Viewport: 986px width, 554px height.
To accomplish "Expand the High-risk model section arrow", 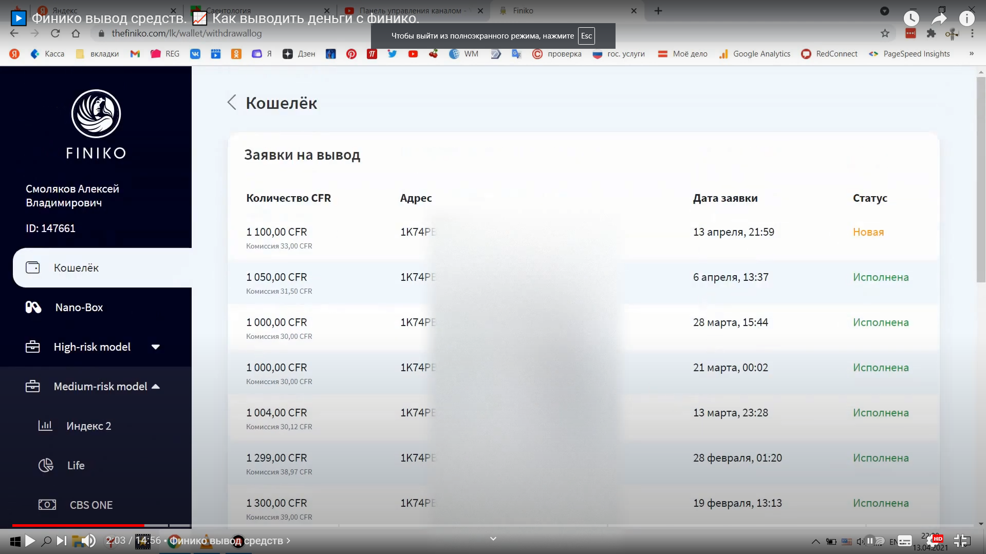I will click(x=156, y=347).
